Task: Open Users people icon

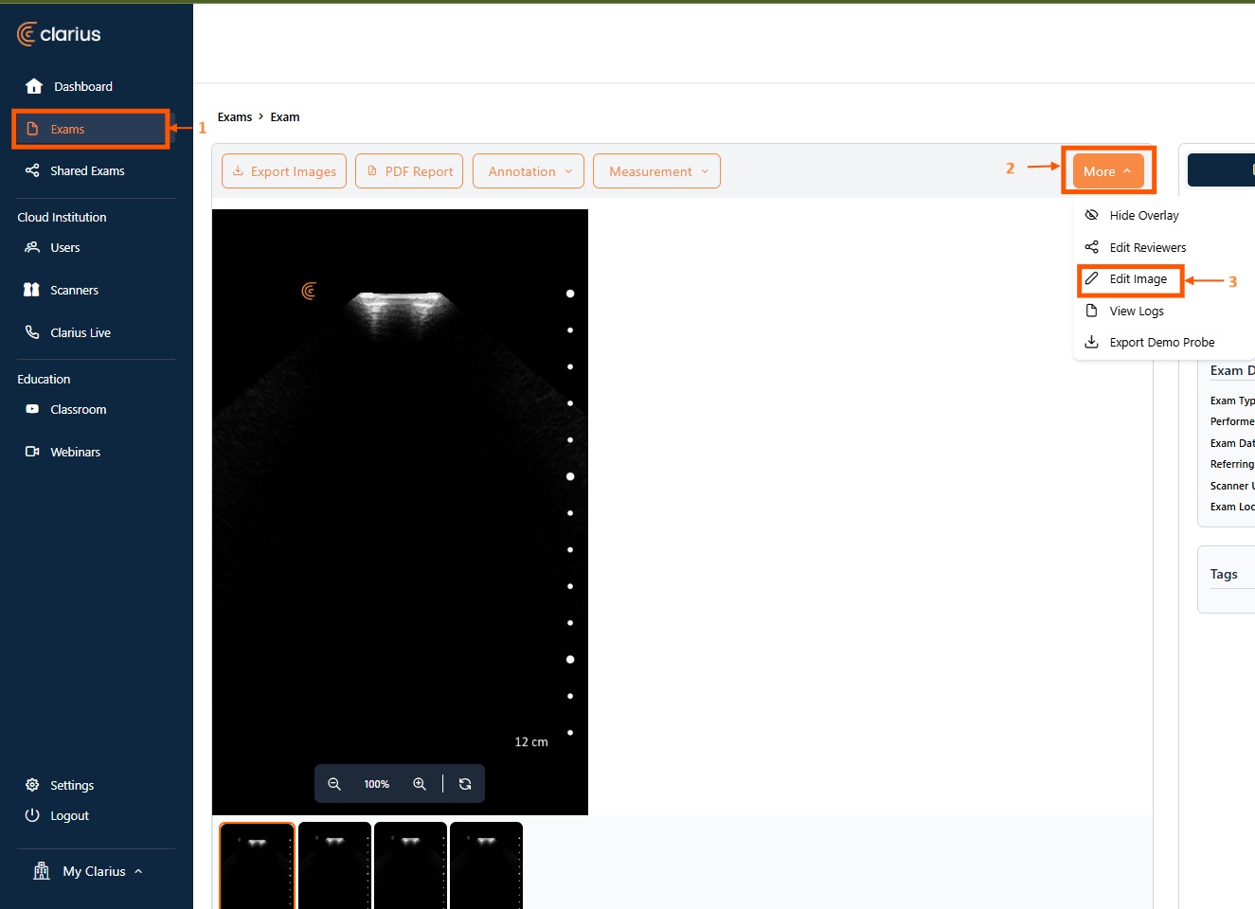Action: (x=32, y=247)
